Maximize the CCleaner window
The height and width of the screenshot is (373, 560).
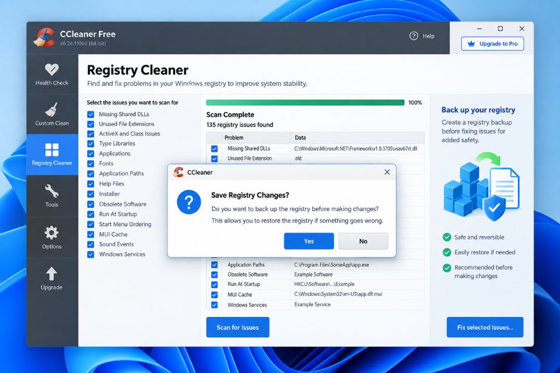click(500, 29)
